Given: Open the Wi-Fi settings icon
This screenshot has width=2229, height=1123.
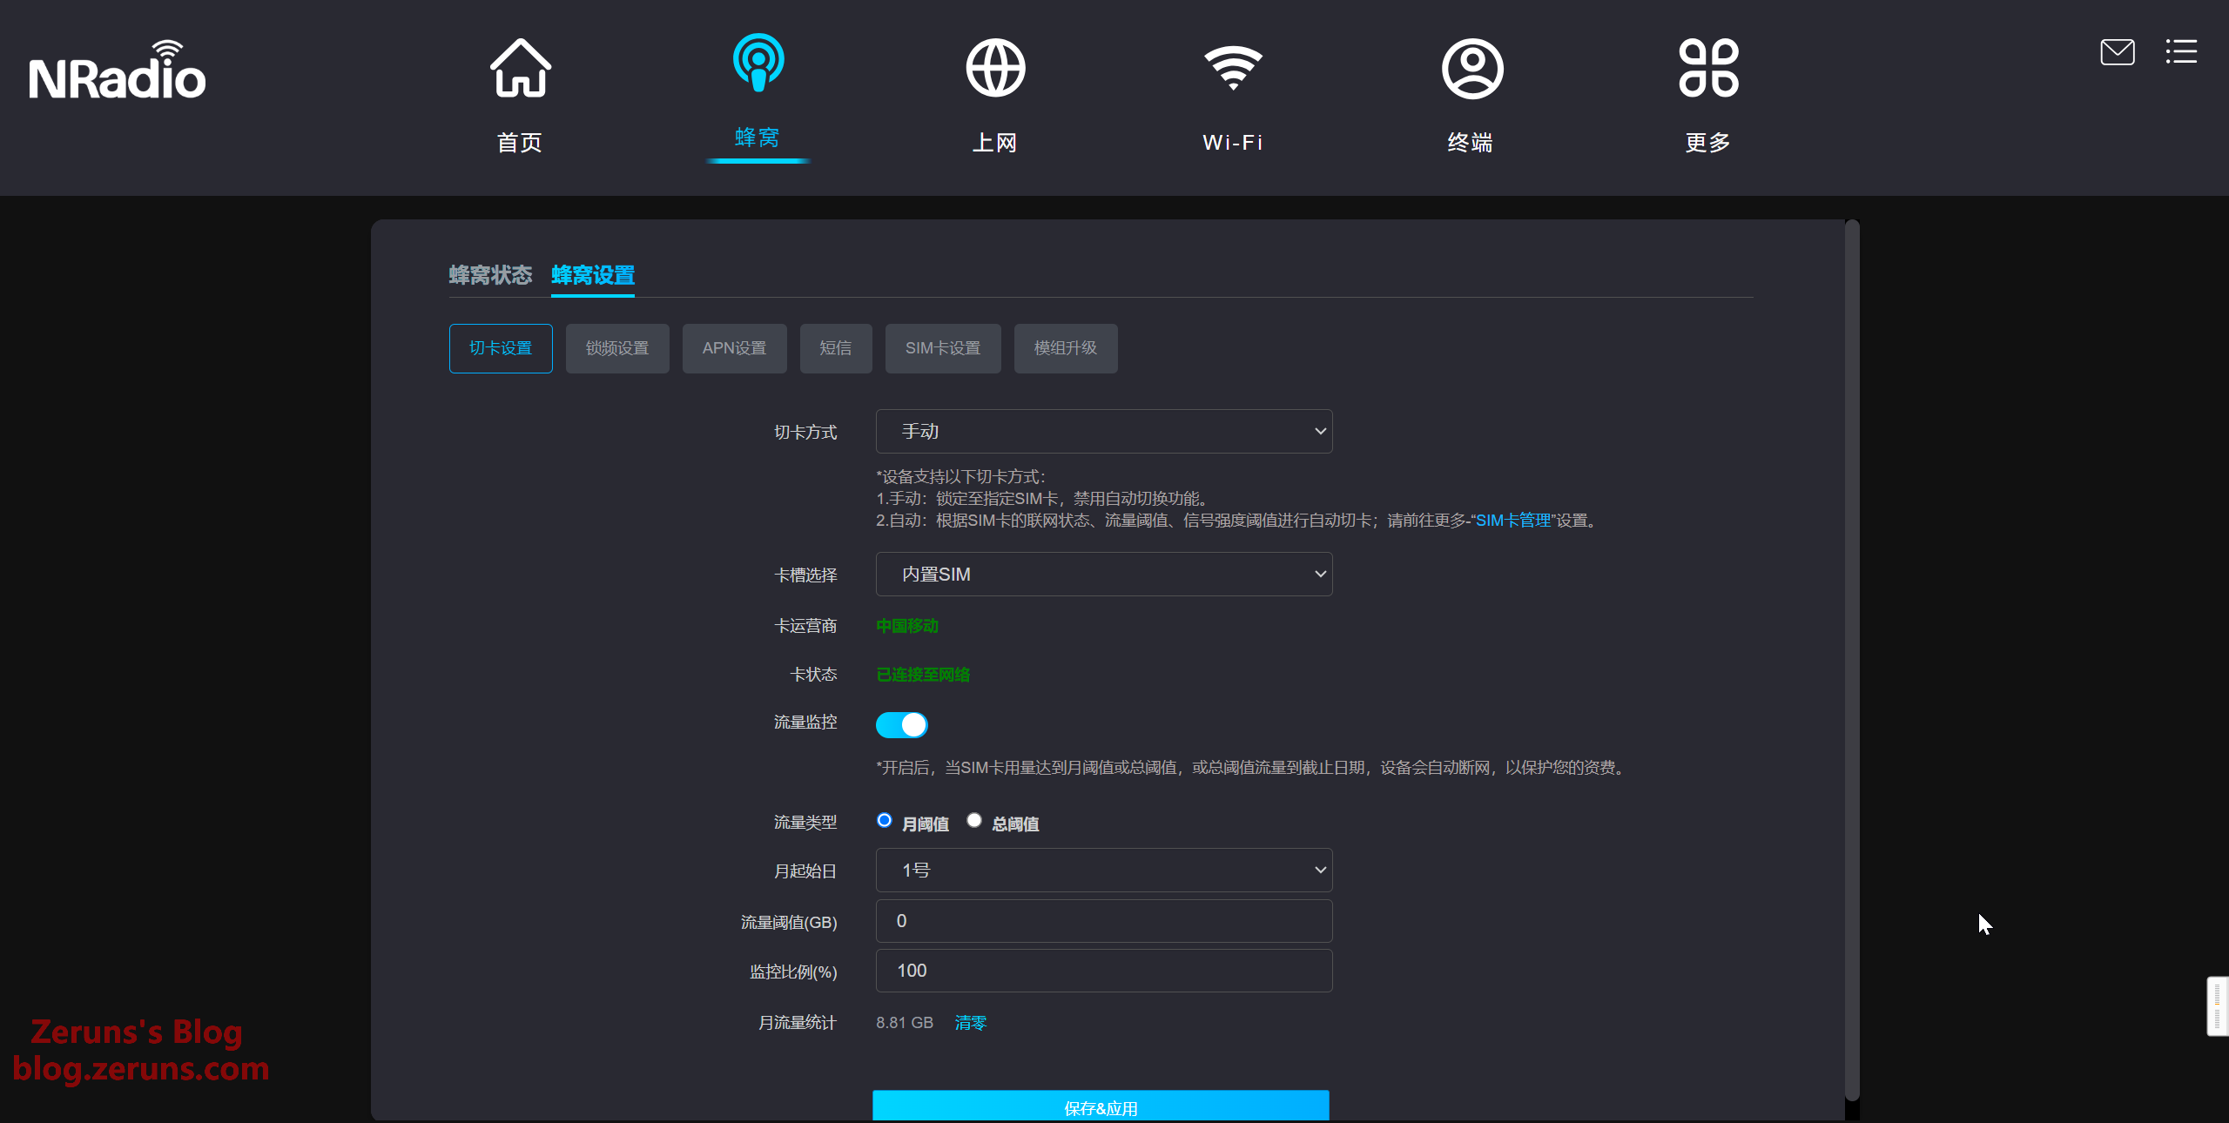Looking at the screenshot, I should [x=1233, y=70].
